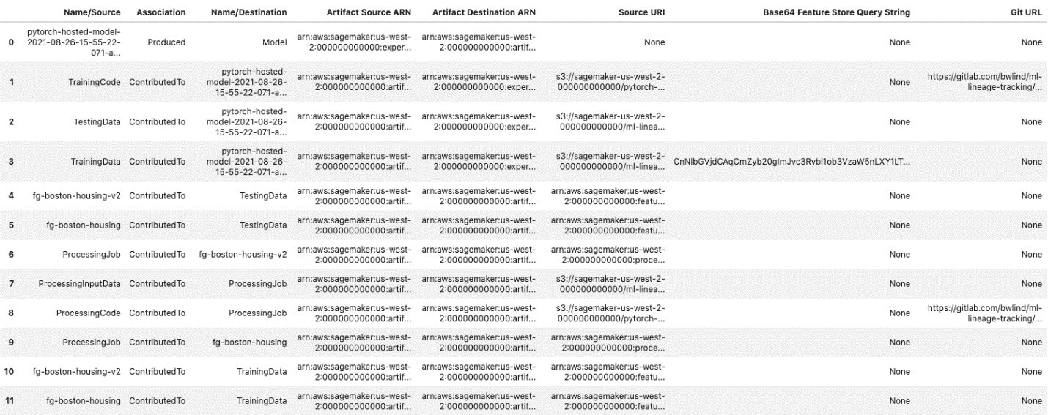
Task: Select the Model destination cell in row 0
Action: pos(275,42)
